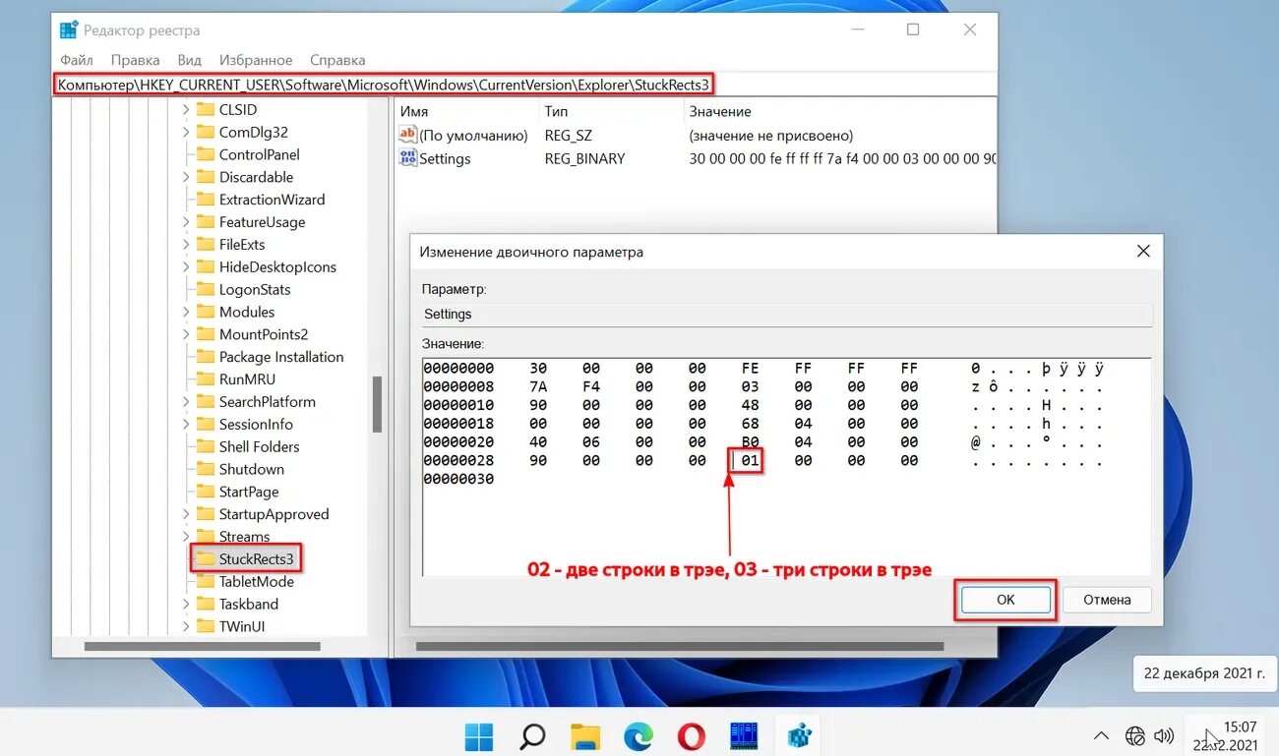The height and width of the screenshot is (756, 1279).
Task: Click the Settings binary value icon
Action: tap(407, 158)
